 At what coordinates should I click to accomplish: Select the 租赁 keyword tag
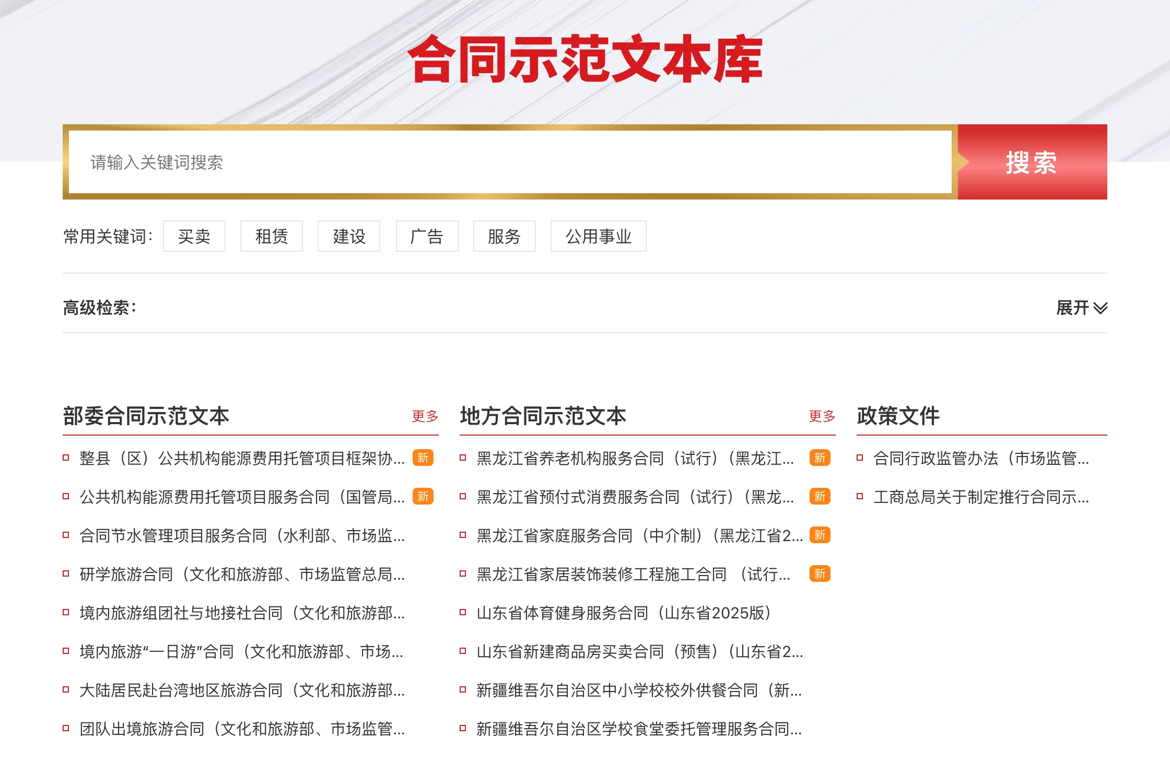[x=272, y=236]
